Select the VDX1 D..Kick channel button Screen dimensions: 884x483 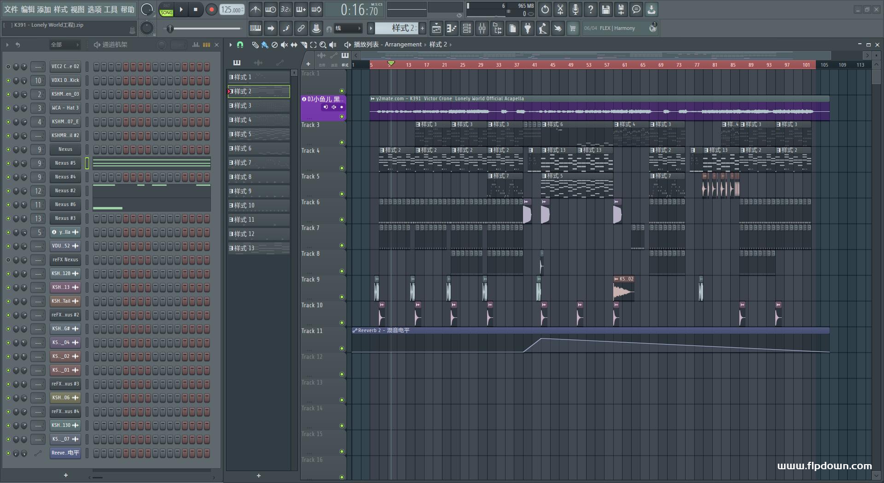coord(65,80)
